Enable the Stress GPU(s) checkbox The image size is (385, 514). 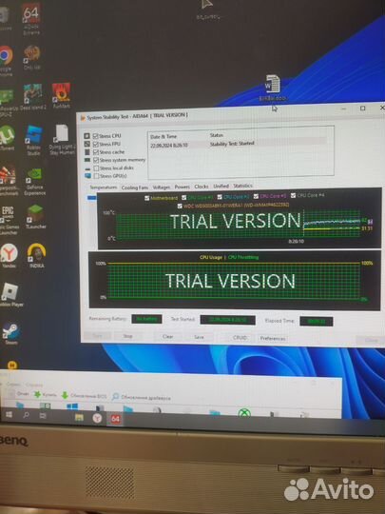click(x=96, y=176)
